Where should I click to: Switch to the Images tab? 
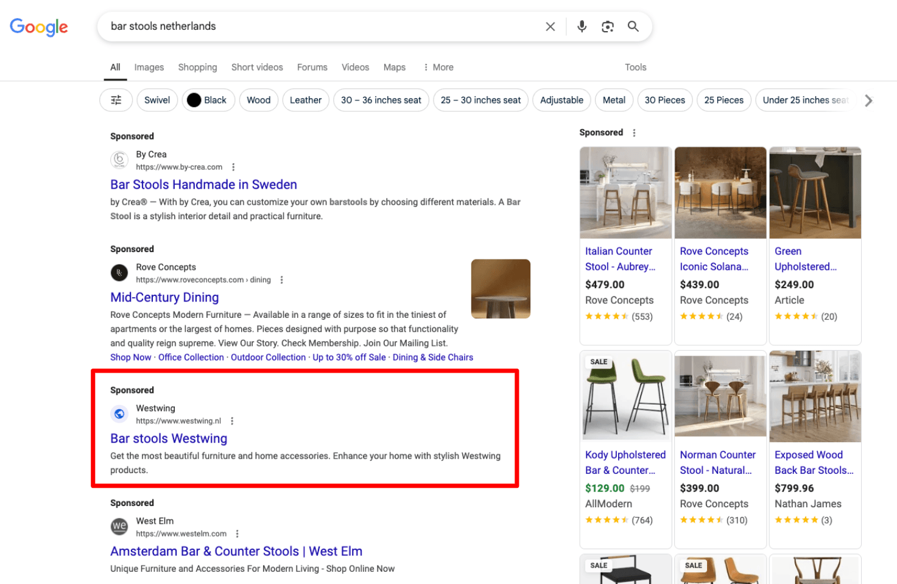click(x=149, y=67)
